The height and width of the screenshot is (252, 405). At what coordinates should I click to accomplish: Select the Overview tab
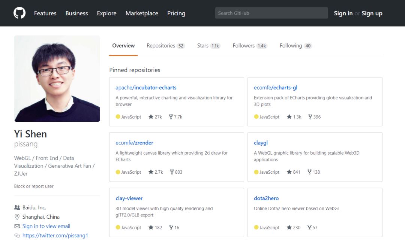[x=123, y=46]
